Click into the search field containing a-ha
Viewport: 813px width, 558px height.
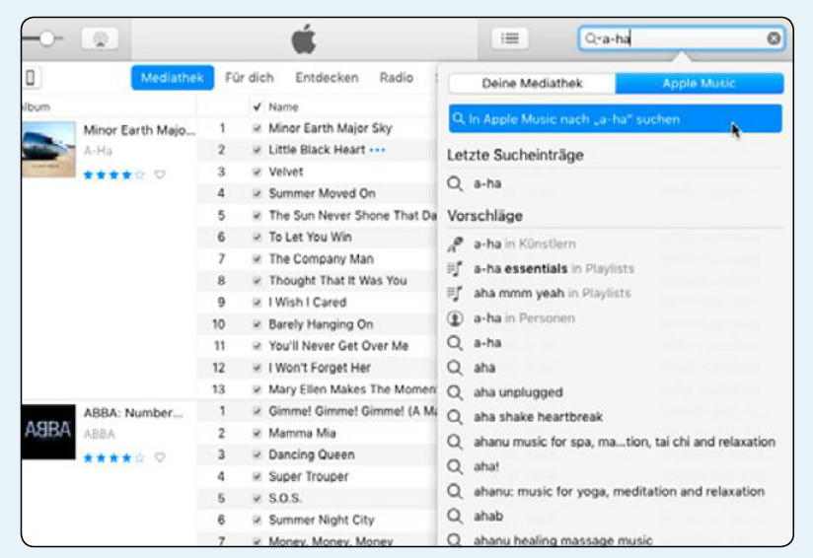click(x=682, y=38)
